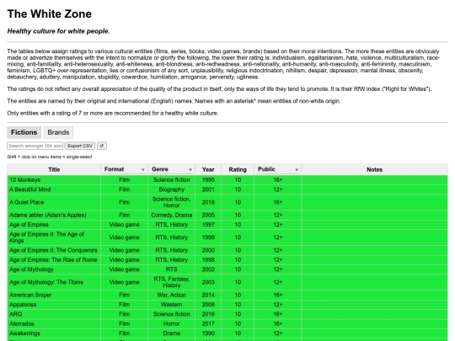
Task: Select the 'Appaloosa' title cell
Action: click(54, 305)
